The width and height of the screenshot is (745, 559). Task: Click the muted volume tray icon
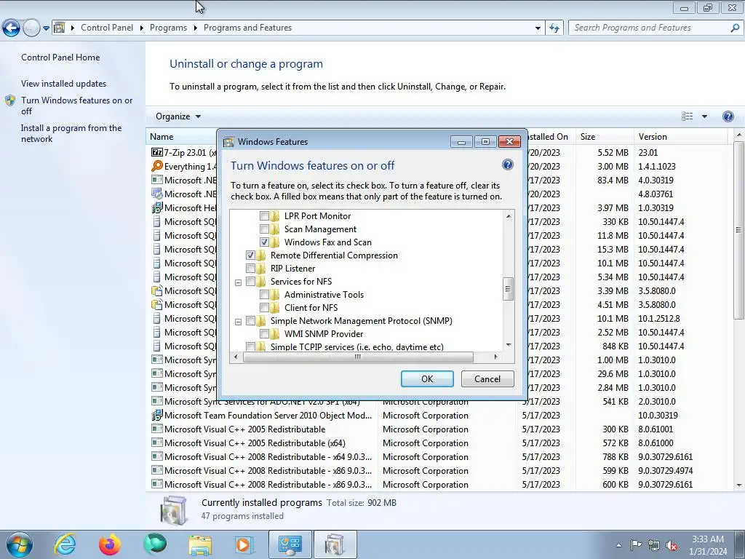672,546
